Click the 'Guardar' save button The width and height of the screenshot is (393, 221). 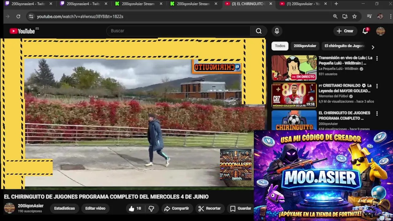[x=241, y=208]
